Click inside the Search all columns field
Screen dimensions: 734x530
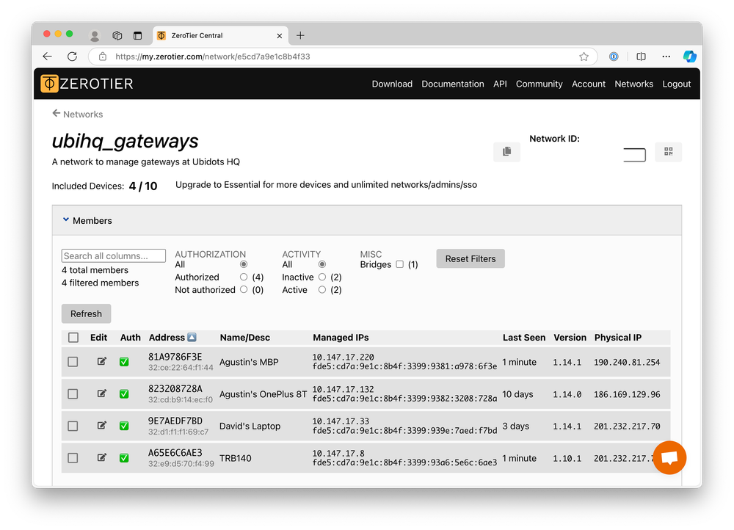113,255
